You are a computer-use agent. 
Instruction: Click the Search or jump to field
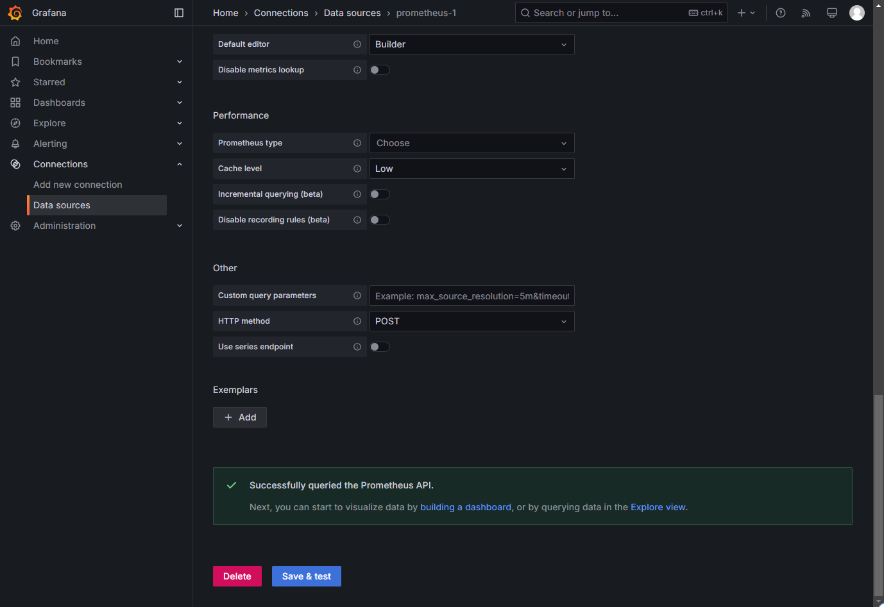[x=621, y=13]
